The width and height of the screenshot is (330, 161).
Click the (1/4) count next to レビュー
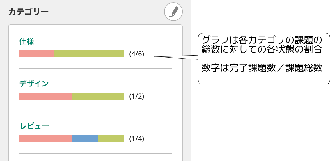(x=136, y=139)
